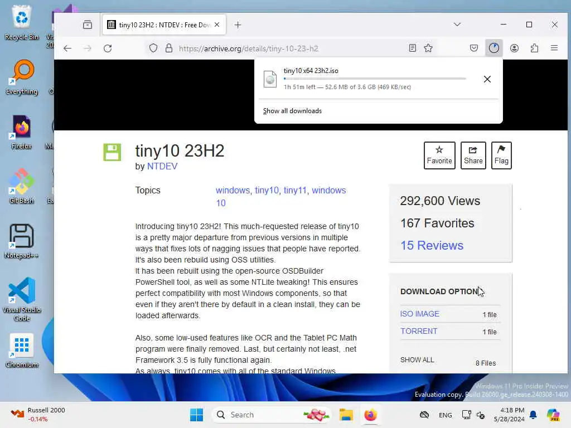This screenshot has height=428, width=571.
Task: Open Recycle Bin on the desktop
Action: click(22, 22)
